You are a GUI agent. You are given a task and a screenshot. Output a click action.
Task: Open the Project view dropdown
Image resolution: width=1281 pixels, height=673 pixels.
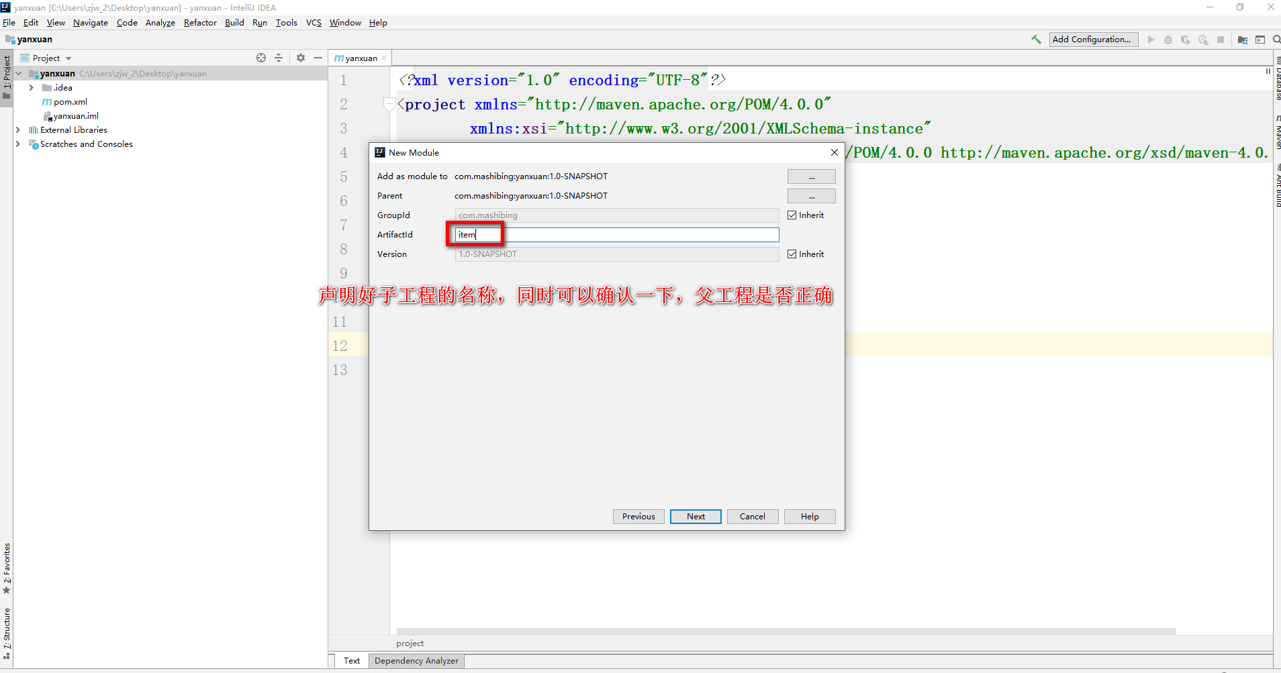(x=68, y=59)
